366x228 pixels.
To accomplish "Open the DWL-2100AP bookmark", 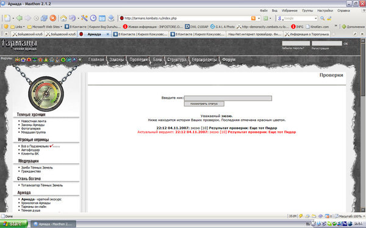I will (x=196, y=27).
